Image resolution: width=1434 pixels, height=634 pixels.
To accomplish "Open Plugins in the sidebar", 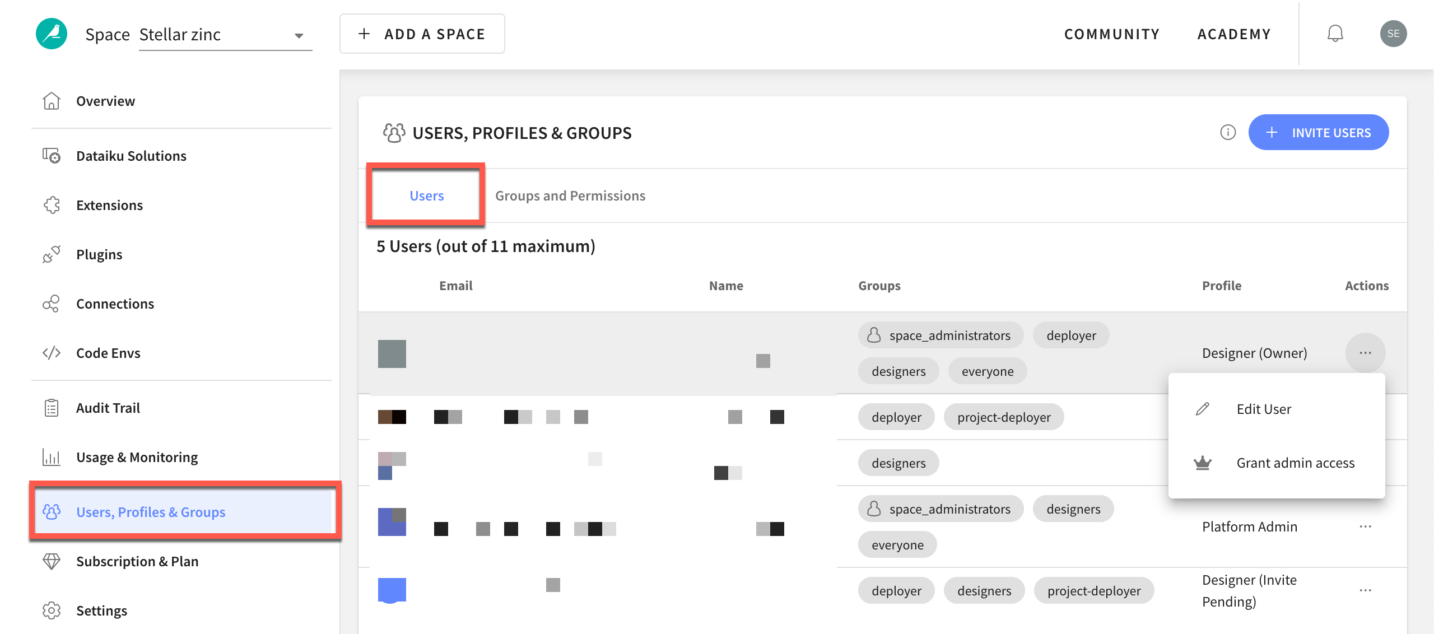I will (99, 254).
